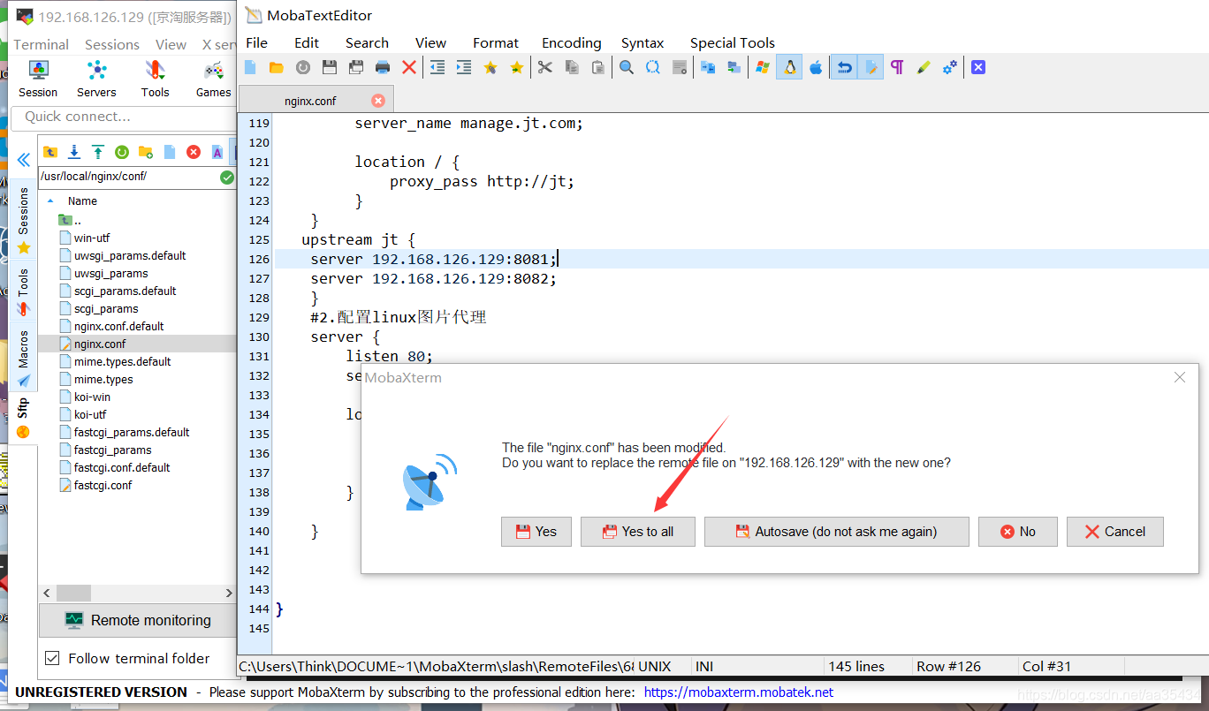Click the purple X exit icon in toolbar
The height and width of the screenshot is (711, 1209).
pyautogui.click(x=978, y=67)
